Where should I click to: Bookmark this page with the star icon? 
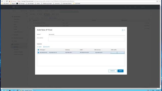[x=157, y=1]
